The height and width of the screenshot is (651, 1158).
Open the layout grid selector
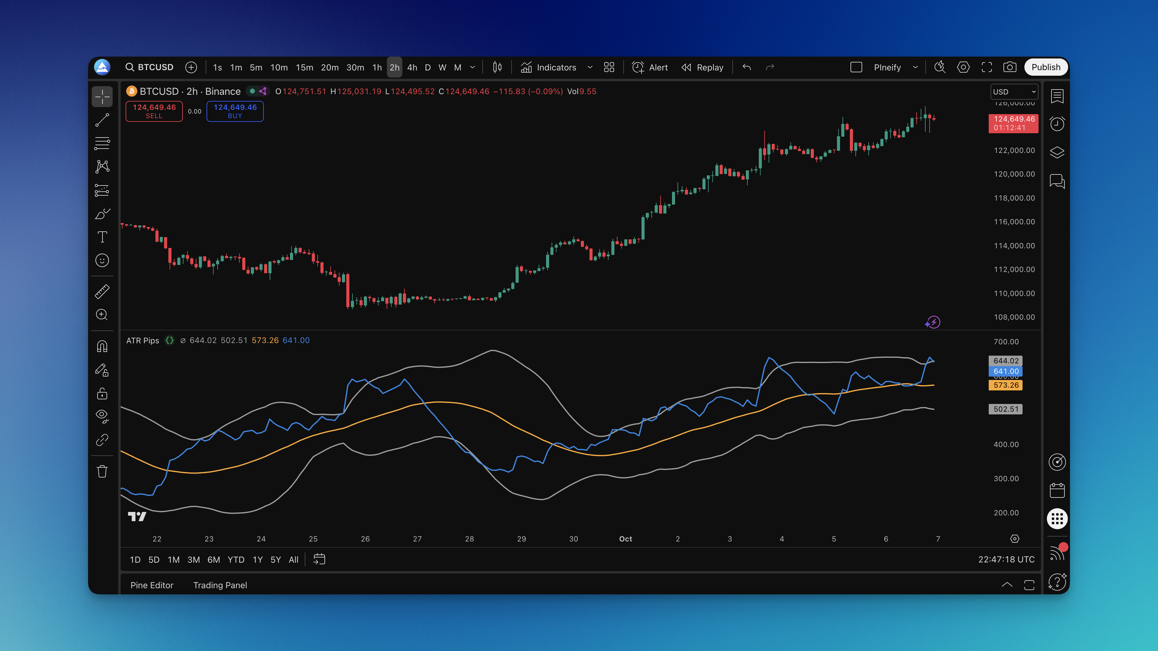(x=609, y=67)
